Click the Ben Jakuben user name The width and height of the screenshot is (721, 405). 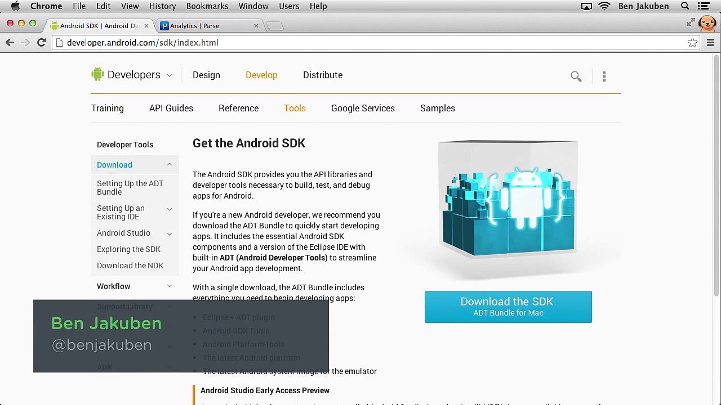[643, 6]
